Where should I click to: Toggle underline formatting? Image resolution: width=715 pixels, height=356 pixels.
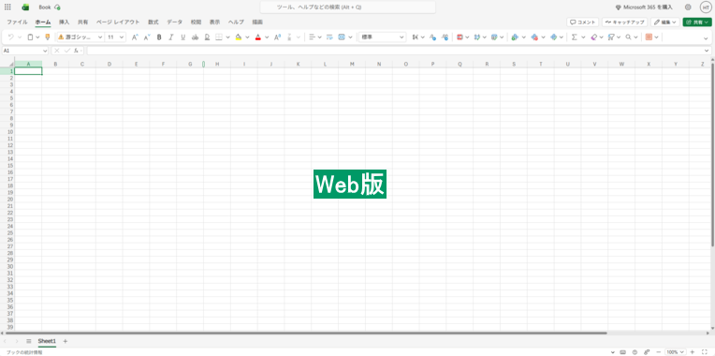(183, 37)
